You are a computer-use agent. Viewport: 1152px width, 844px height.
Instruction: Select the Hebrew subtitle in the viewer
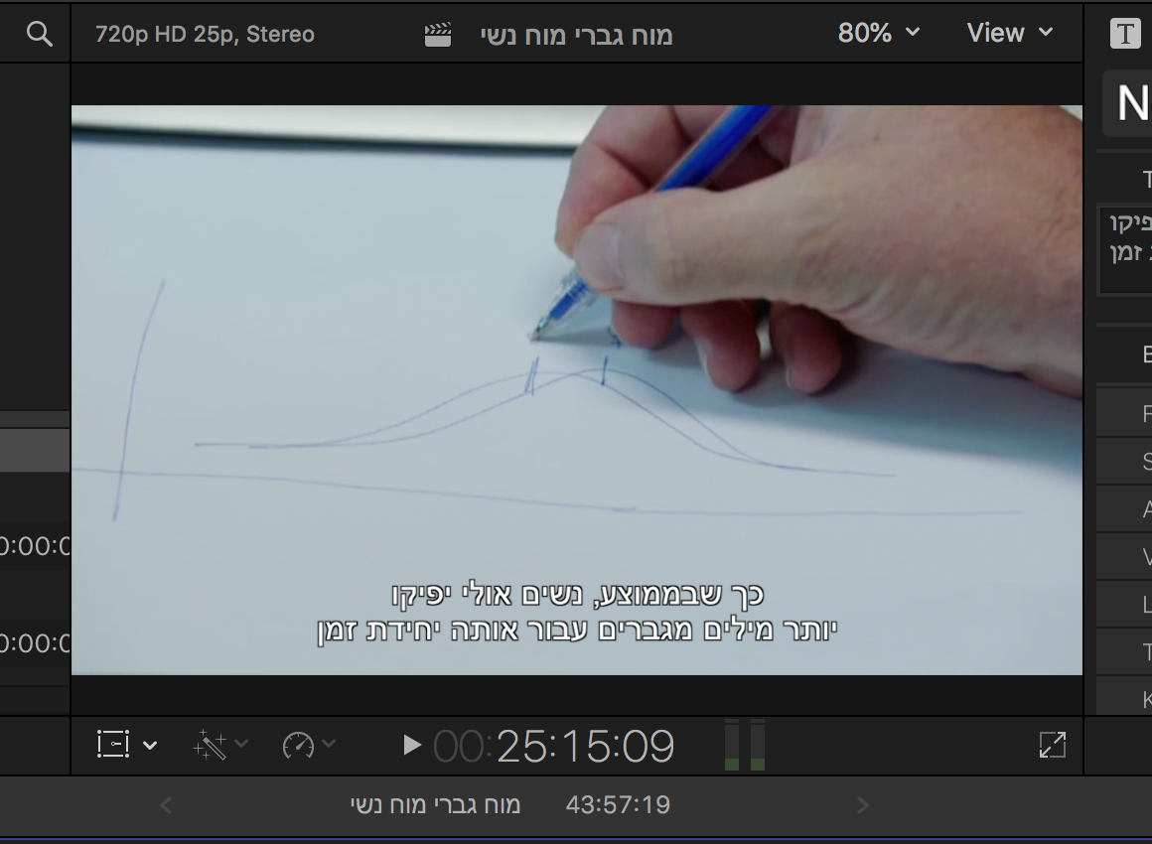(577, 612)
